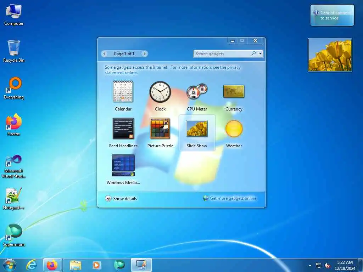Image resolution: width=363 pixels, height=272 pixels.
Task: Select the Computer desktop icon
Action: click(x=14, y=15)
